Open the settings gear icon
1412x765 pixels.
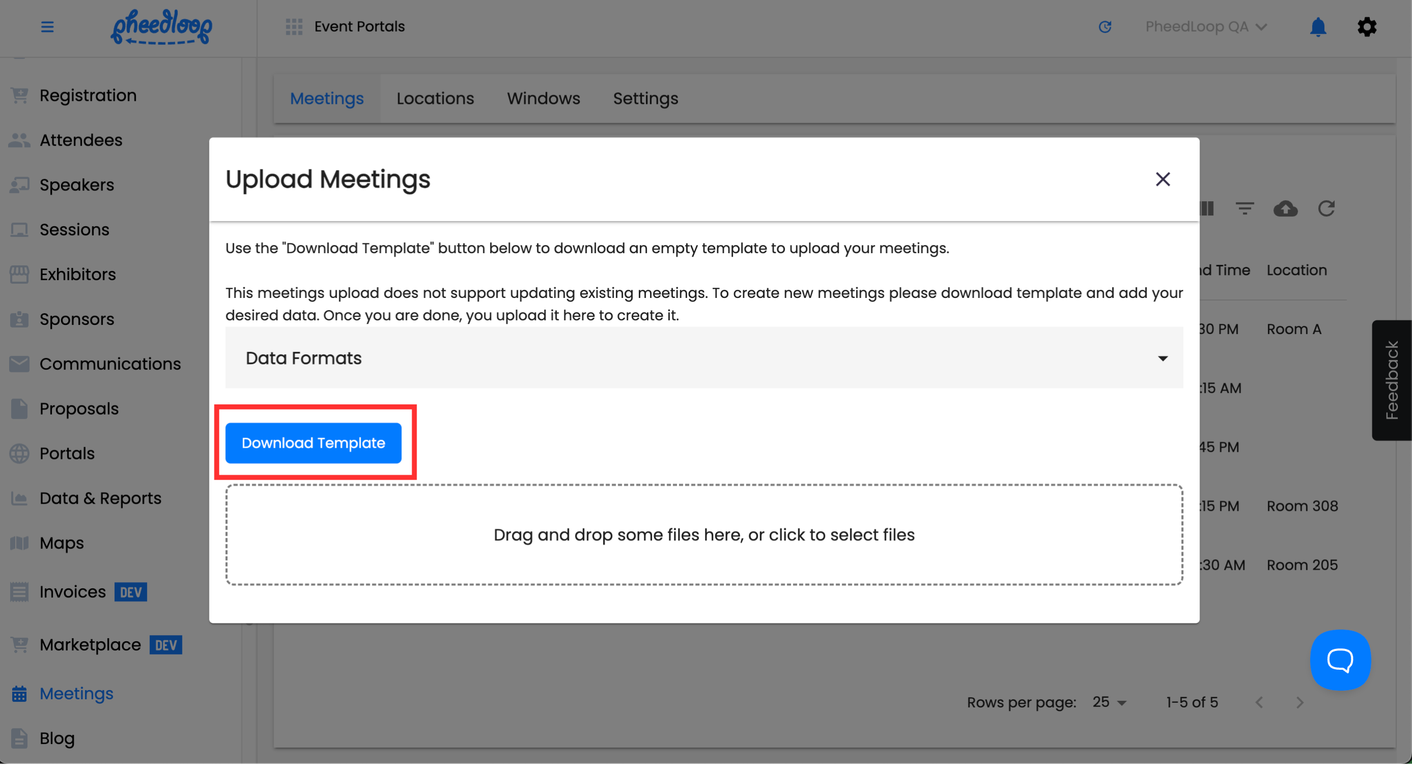1367,27
